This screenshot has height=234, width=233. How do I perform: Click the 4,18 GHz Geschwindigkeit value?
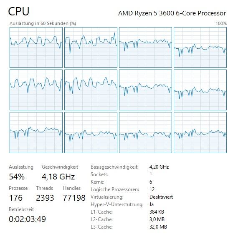tap(58, 177)
